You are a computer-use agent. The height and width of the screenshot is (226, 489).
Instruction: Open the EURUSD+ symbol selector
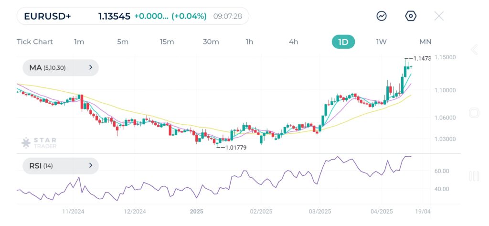coord(47,16)
